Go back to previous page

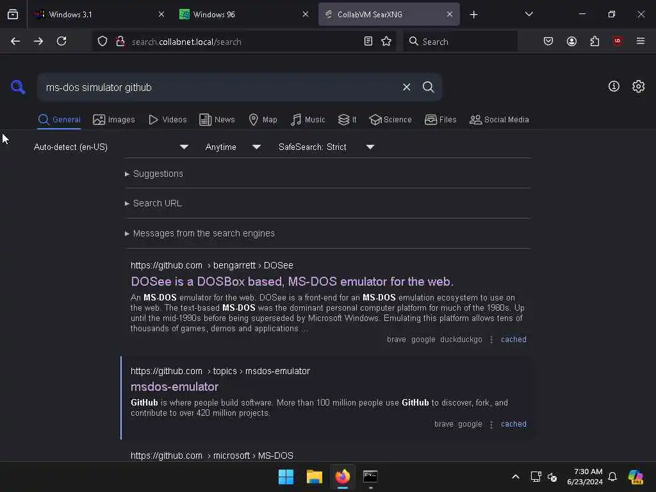click(x=15, y=42)
